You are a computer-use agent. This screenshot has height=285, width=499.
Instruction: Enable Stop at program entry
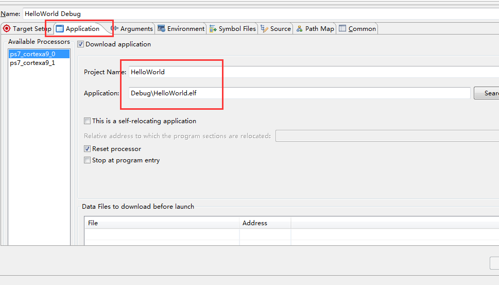point(87,160)
